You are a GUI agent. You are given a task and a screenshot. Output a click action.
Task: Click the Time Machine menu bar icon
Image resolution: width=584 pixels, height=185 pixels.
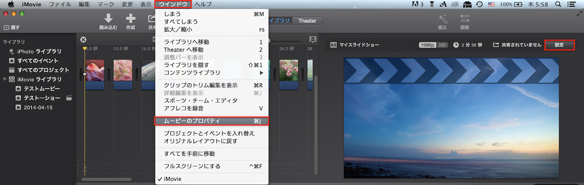(479, 4)
